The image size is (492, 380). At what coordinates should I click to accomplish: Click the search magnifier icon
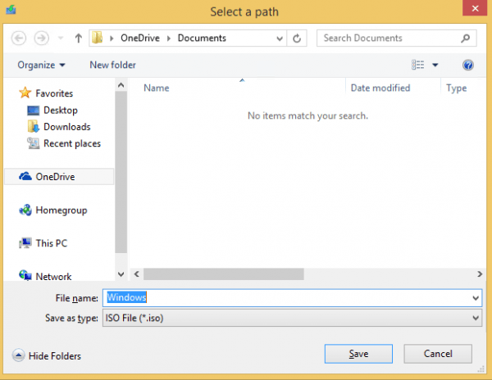point(465,38)
